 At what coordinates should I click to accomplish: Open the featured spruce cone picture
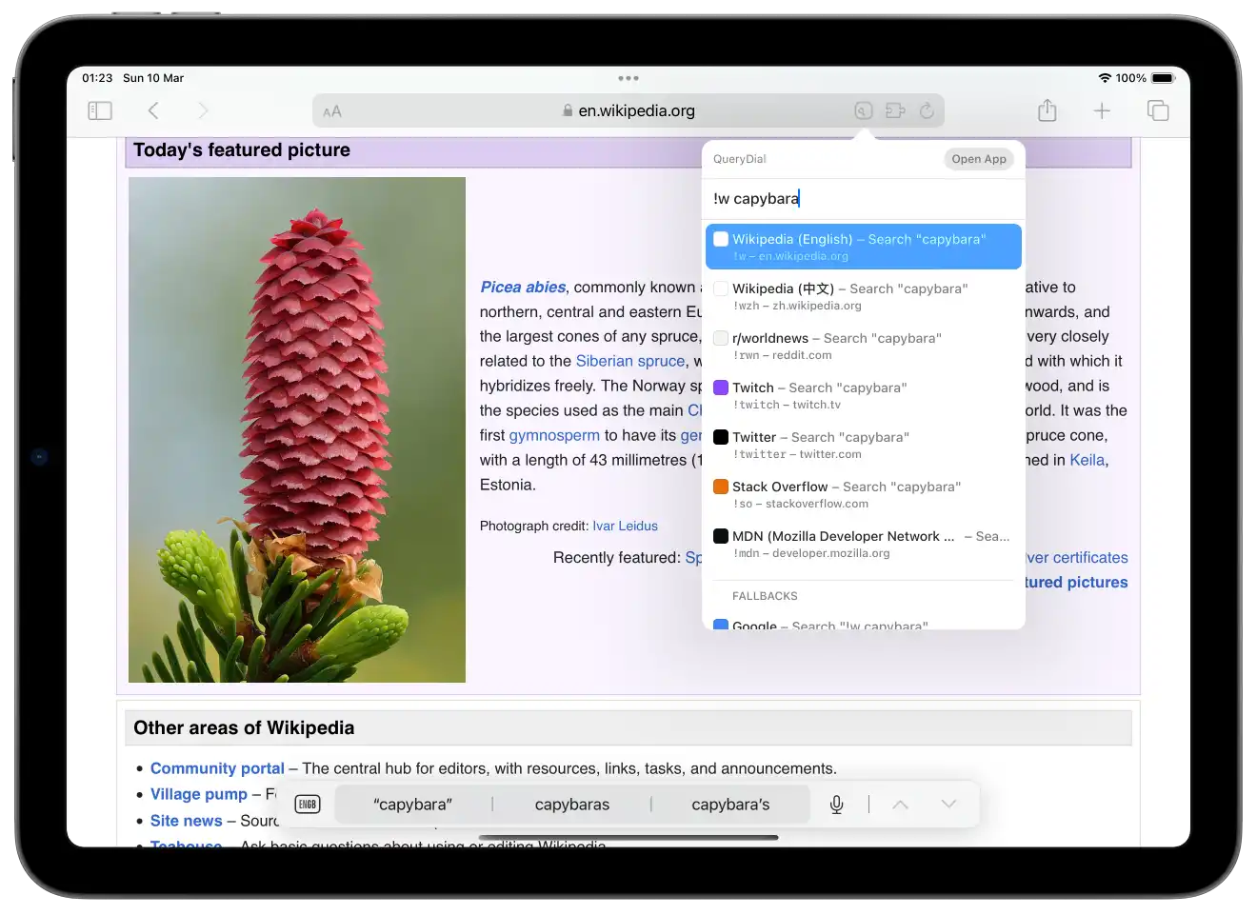pyautogui.click(x=297, y=429)
